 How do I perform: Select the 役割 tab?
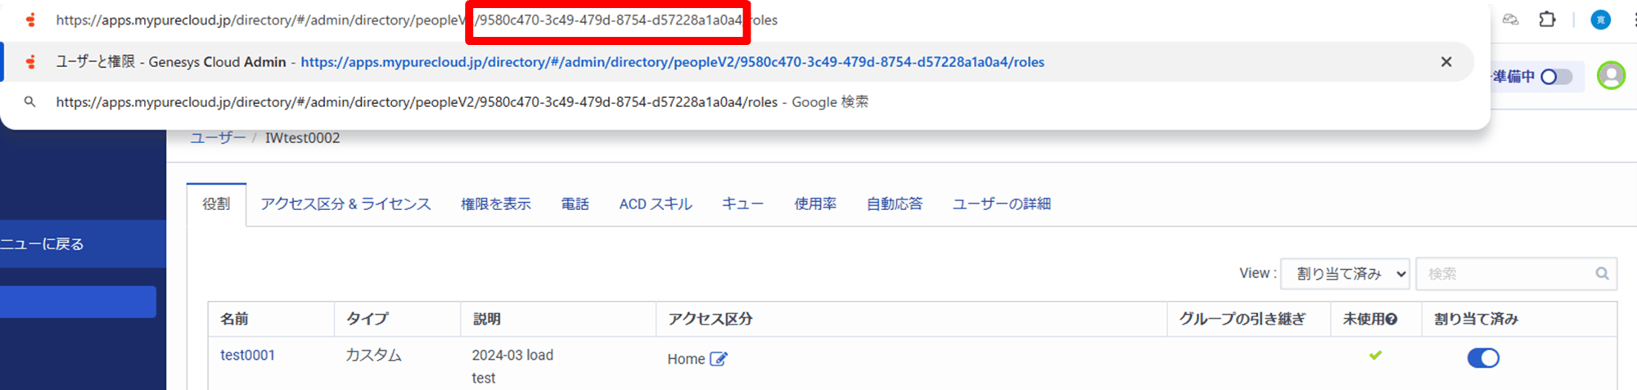coord(216,204)
